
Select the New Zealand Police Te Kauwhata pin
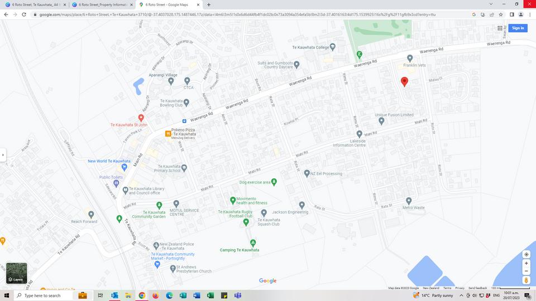pyautogui.click(x=156, y=245)
